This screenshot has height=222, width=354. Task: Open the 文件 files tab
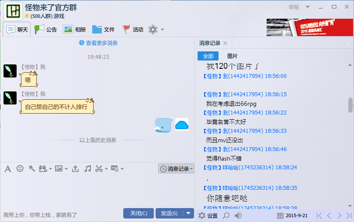(x=104, y=30)
